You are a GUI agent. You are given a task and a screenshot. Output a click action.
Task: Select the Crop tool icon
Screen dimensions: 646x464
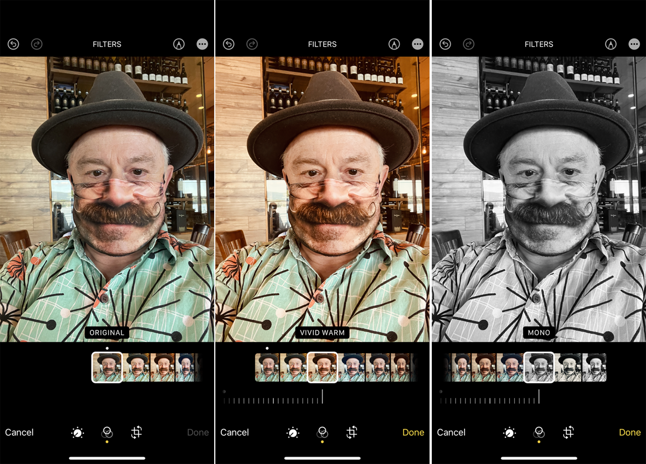[x=137, y=432]
